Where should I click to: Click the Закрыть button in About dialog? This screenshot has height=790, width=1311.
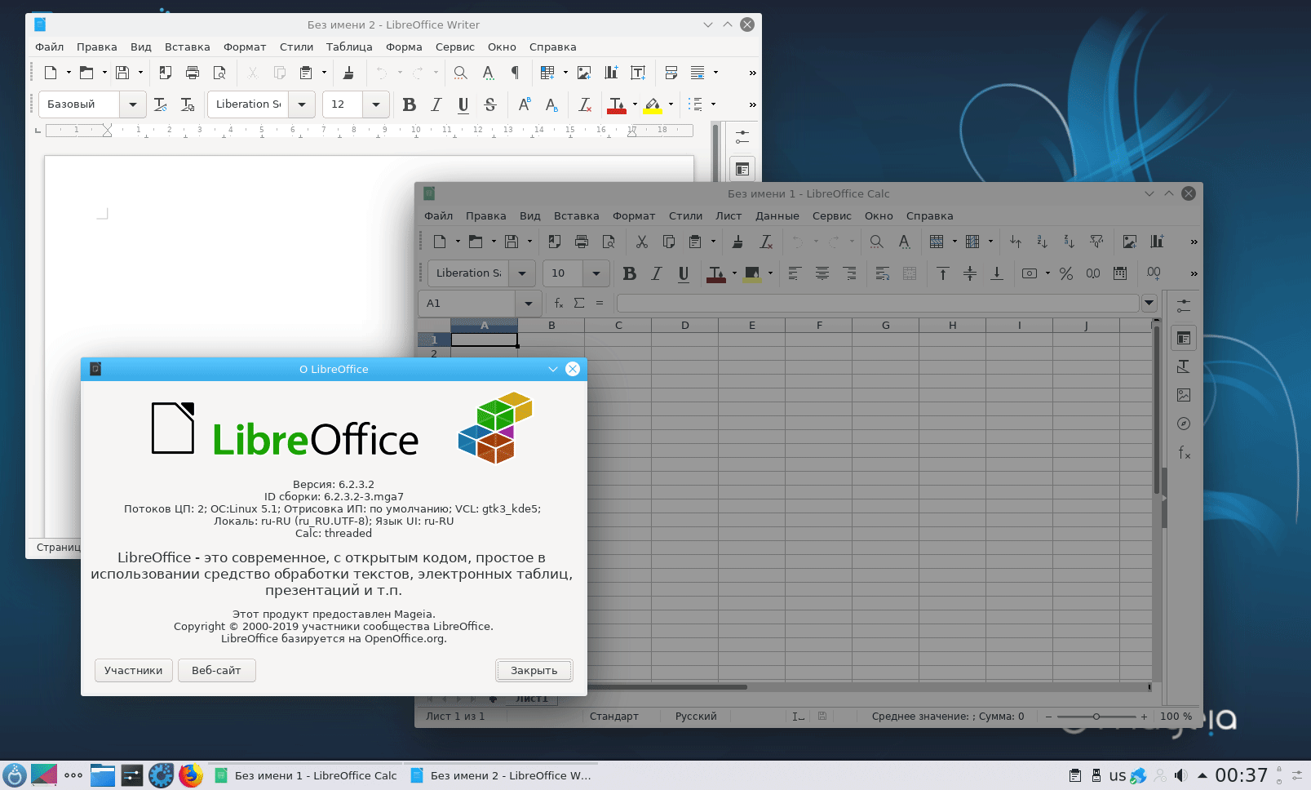point(534,671)
